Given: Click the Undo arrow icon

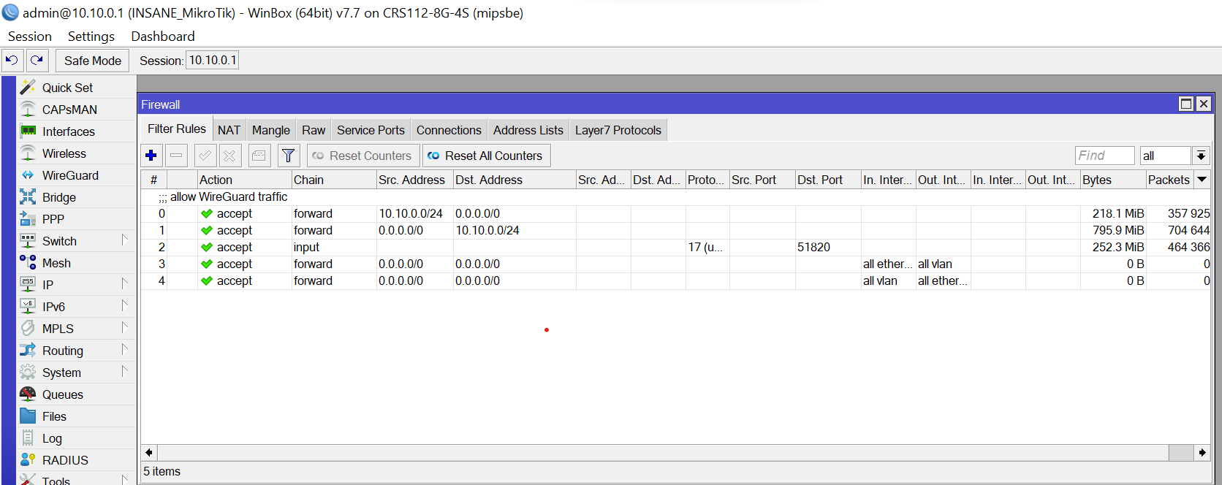Looking at the screenshot, I should click(12, 61).
